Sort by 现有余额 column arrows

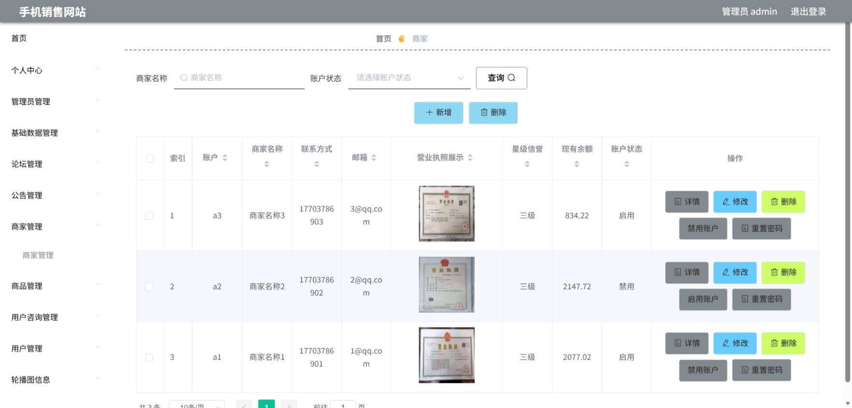point(577,164)
